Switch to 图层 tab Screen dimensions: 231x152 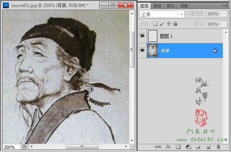coord(144,6)
